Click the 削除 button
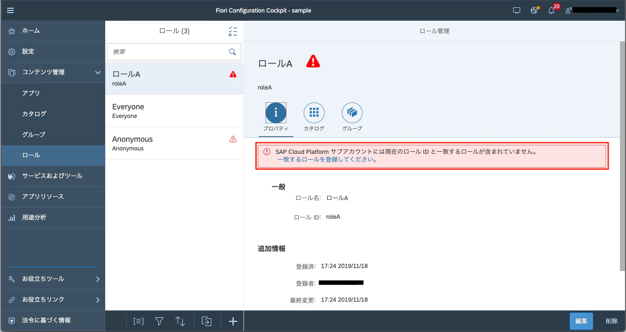 612,321
